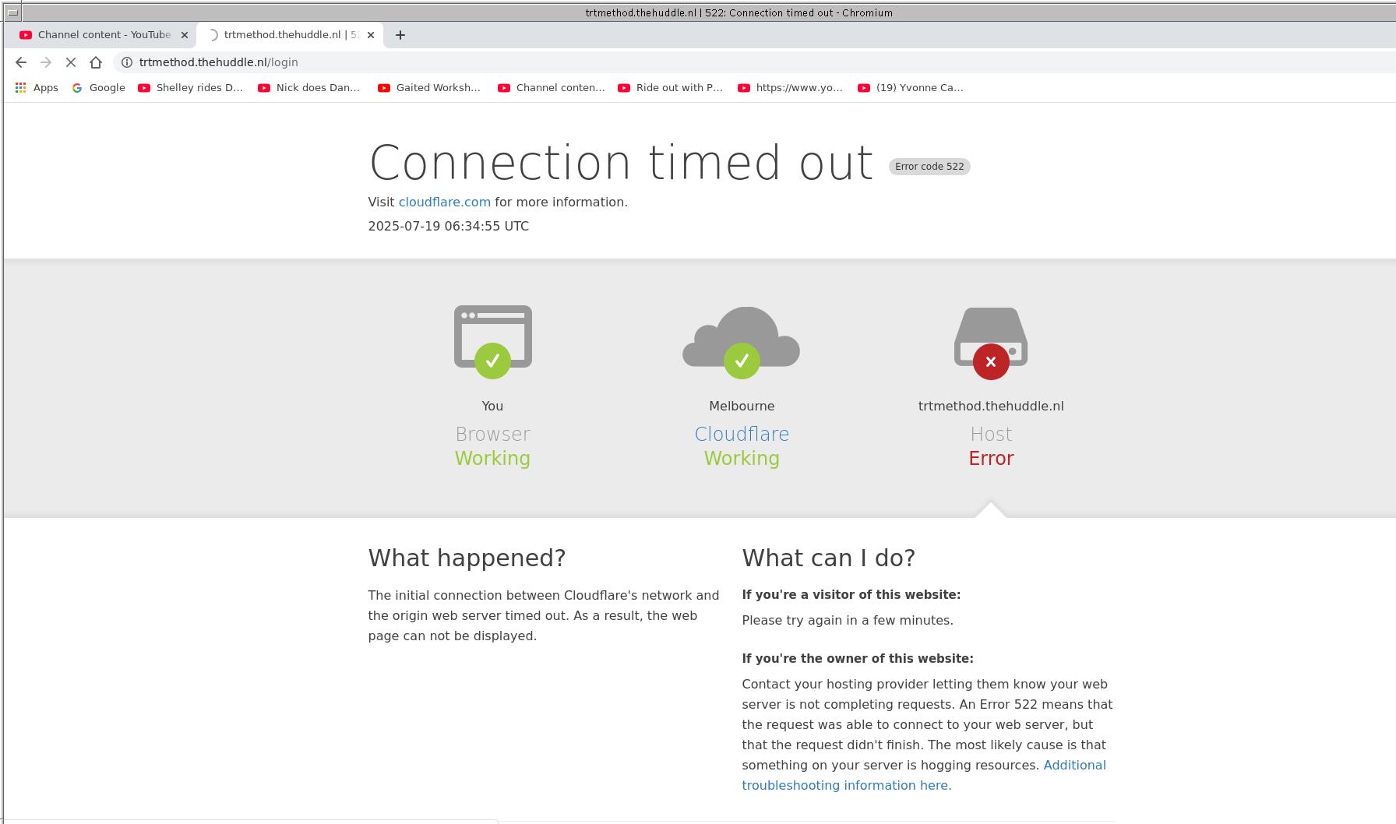The image size is (1396, 824).
Task: Click the Error code 522 badge
Action: pyautogui.click(x=929, y=167)
